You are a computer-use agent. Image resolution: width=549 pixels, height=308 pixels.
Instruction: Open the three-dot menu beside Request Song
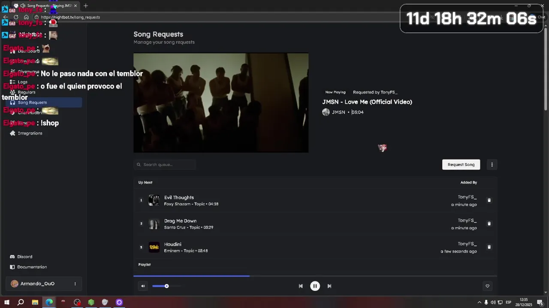[x=492, y=165]
